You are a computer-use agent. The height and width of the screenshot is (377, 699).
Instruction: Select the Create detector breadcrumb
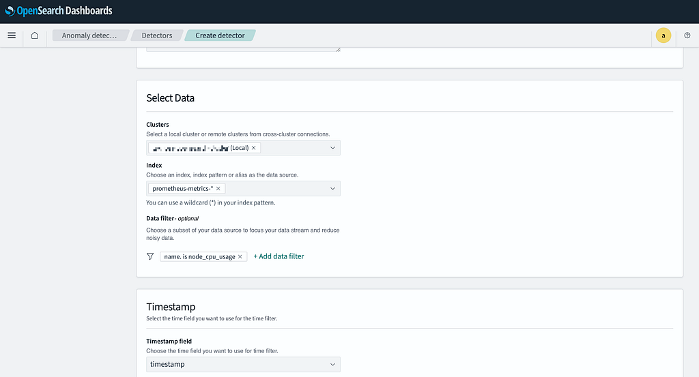(x=220, y=35)
